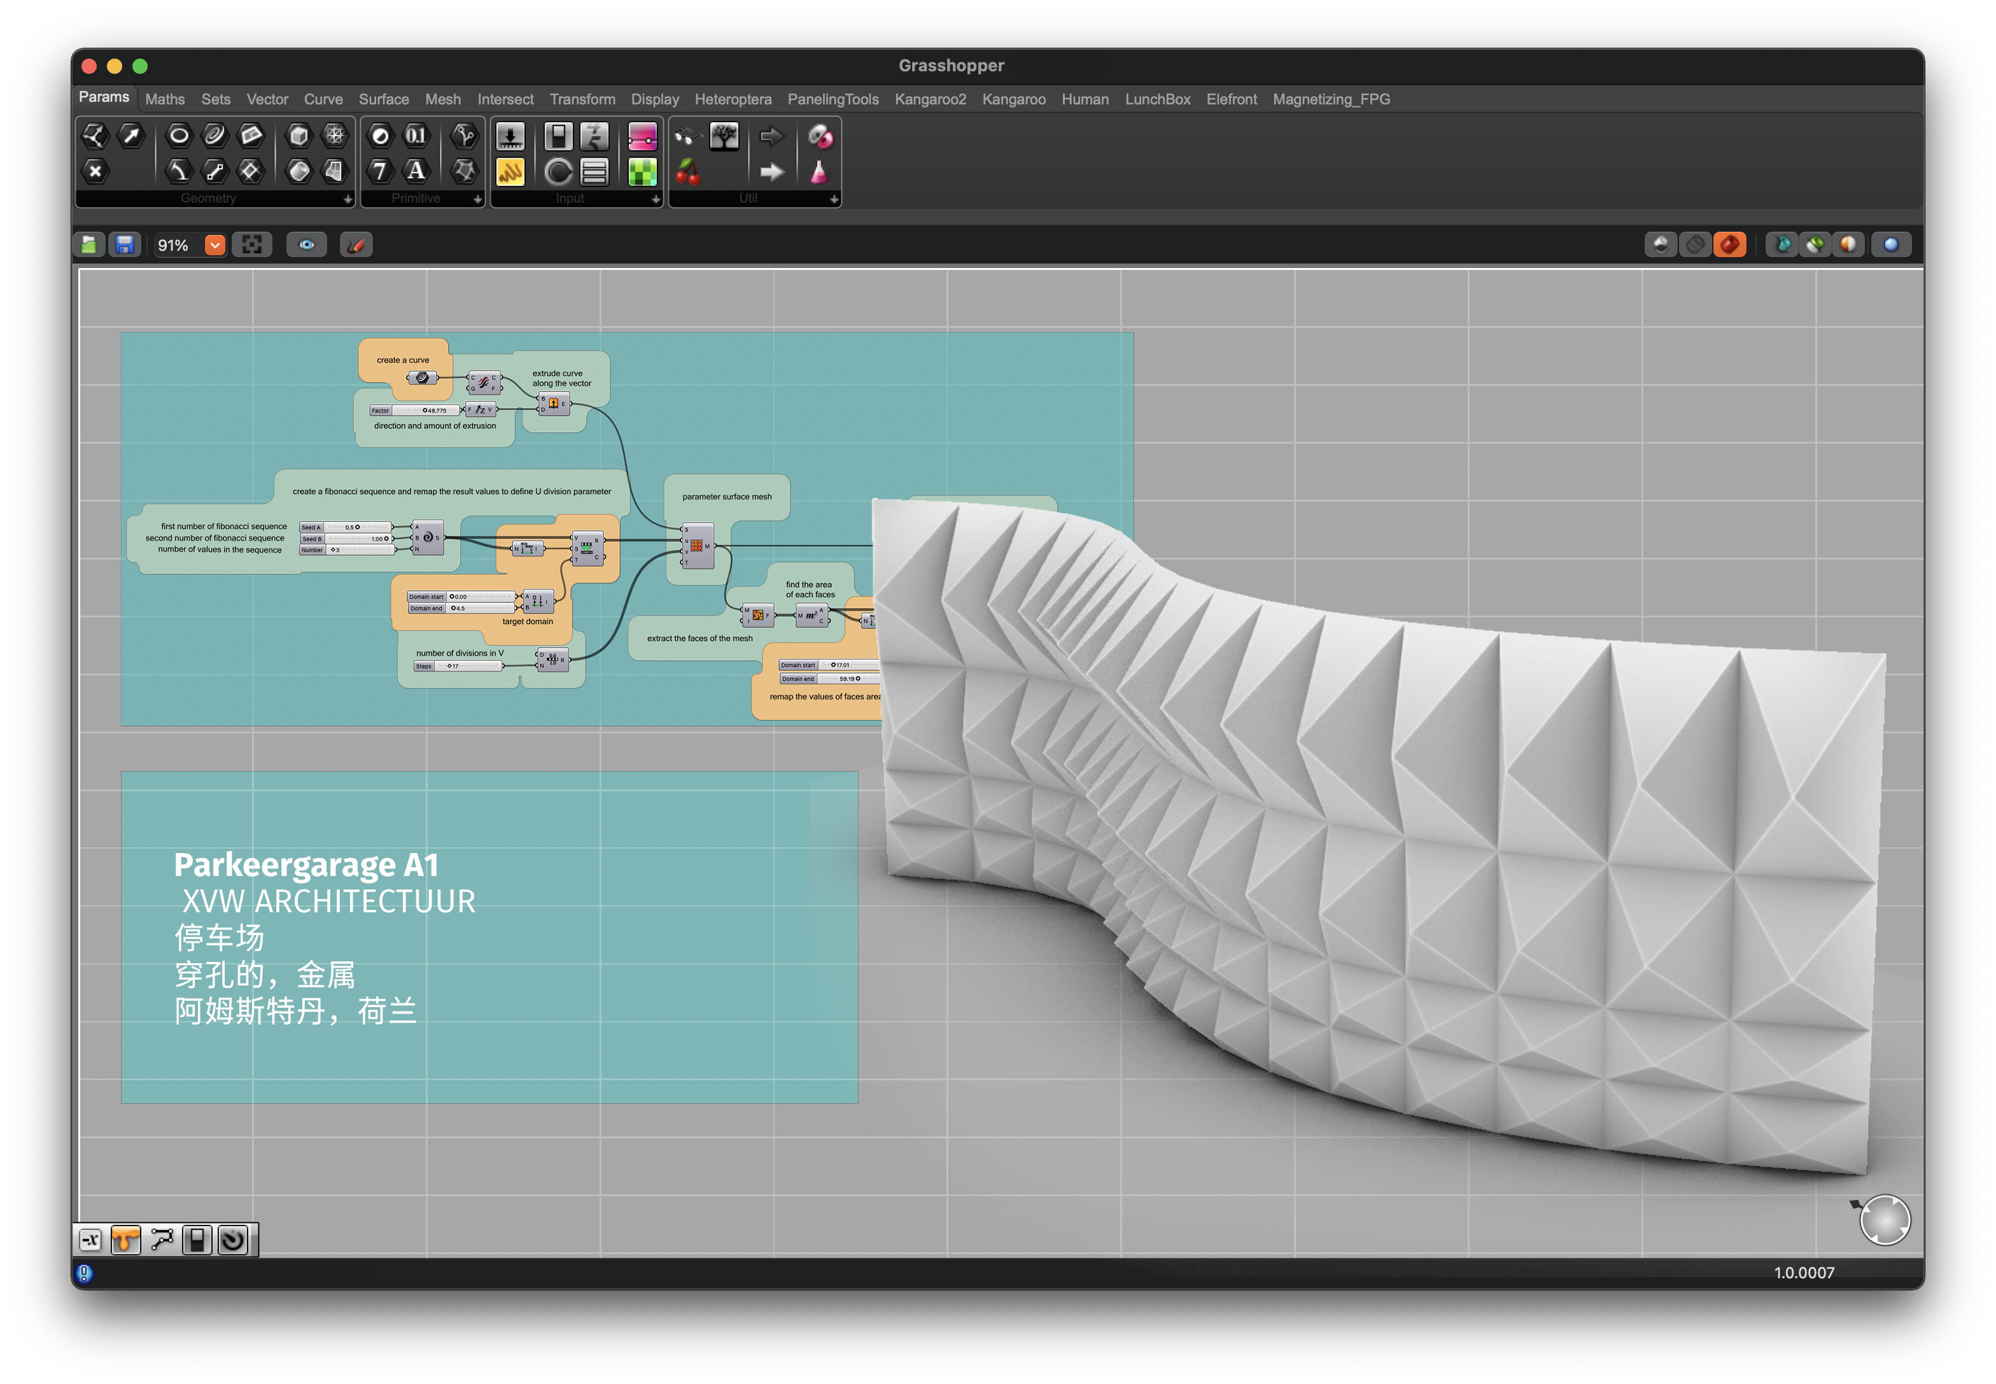Open the 91% zoom dropdown arrow
The height and width of the screenshot is (1384, 1996).
tap(215, 245)
